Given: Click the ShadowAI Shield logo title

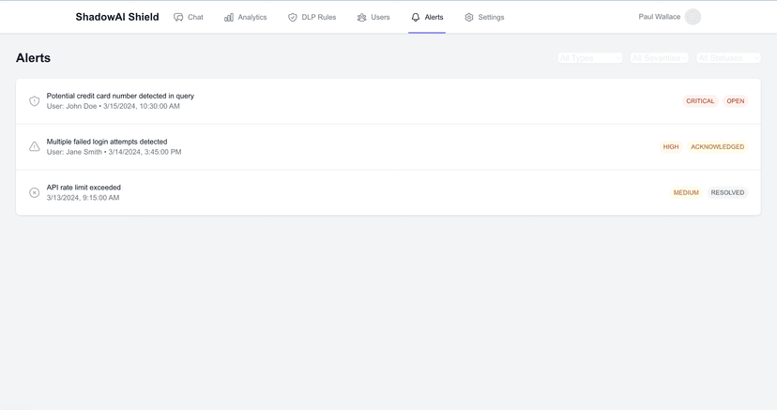Looking at the screenshot, I should click(117, 17).
